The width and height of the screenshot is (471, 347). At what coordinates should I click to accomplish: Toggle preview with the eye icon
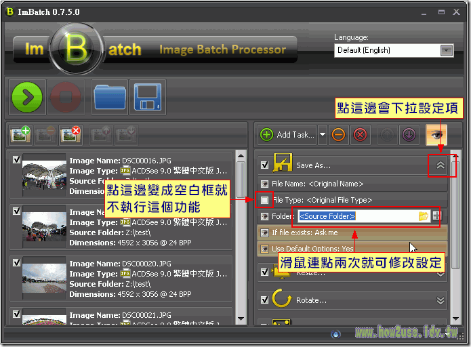point(436,135)
